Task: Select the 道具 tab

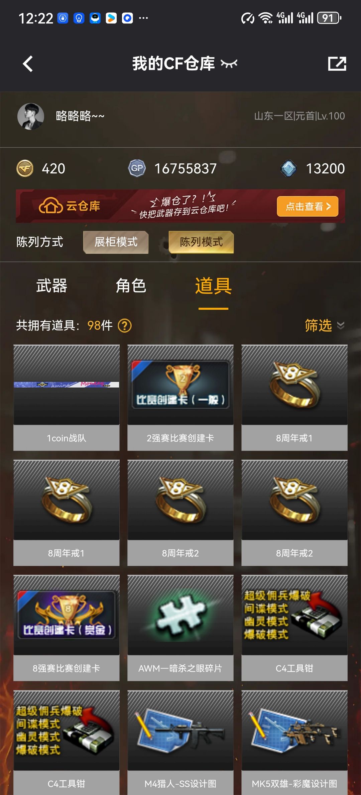Action: (213, 286)
